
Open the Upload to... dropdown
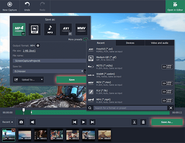point(28,80)
